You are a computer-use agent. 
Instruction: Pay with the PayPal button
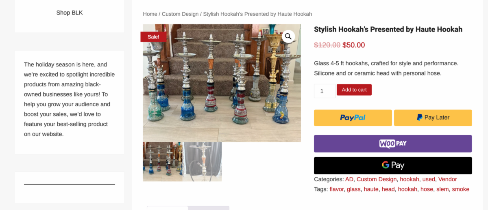[x=353, y=118]
